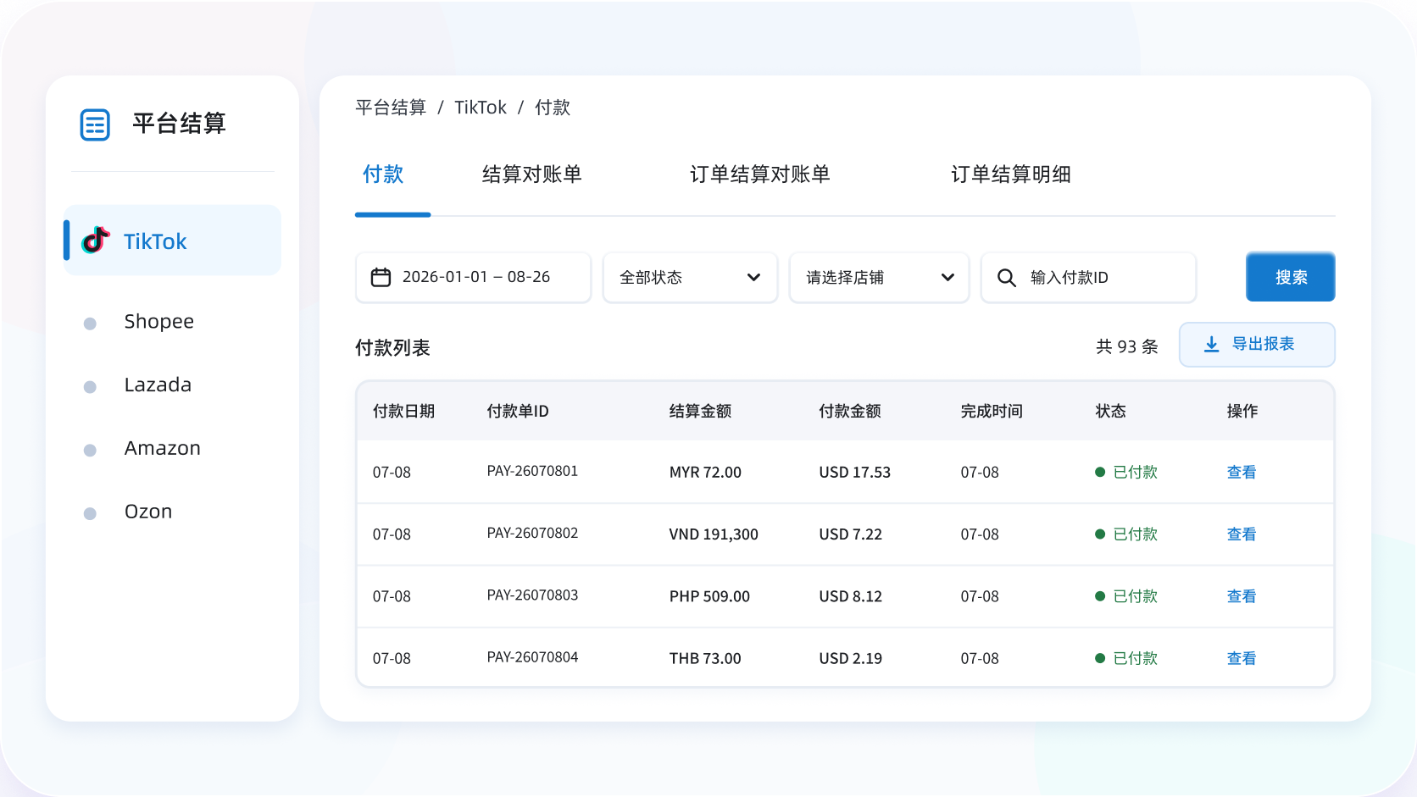Open the date range picker 2026-01-01 – 08-26
Screen dimensions: 1417x797
coord(473,277)
